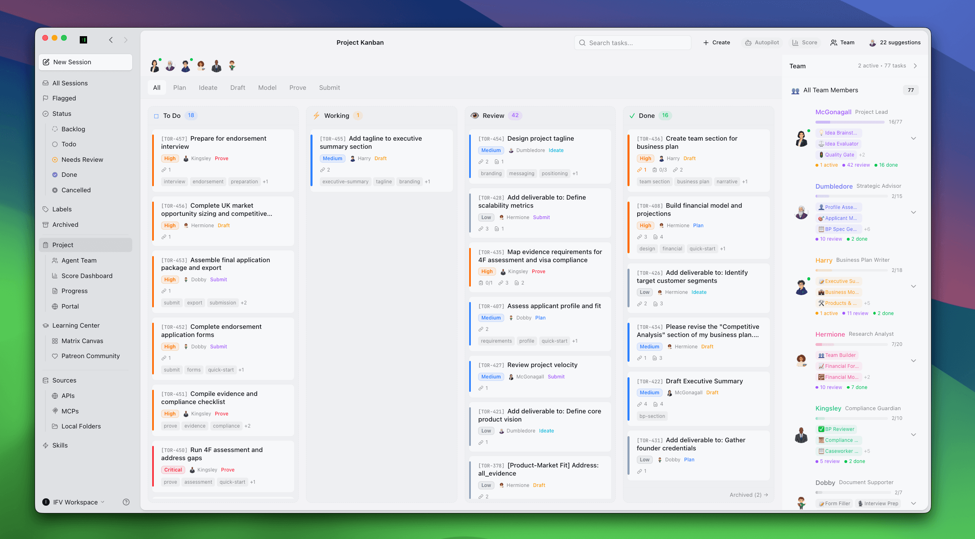The image size is (975, 539).
Task: Switch to the Plan filter tab
Action: (180, 87)
